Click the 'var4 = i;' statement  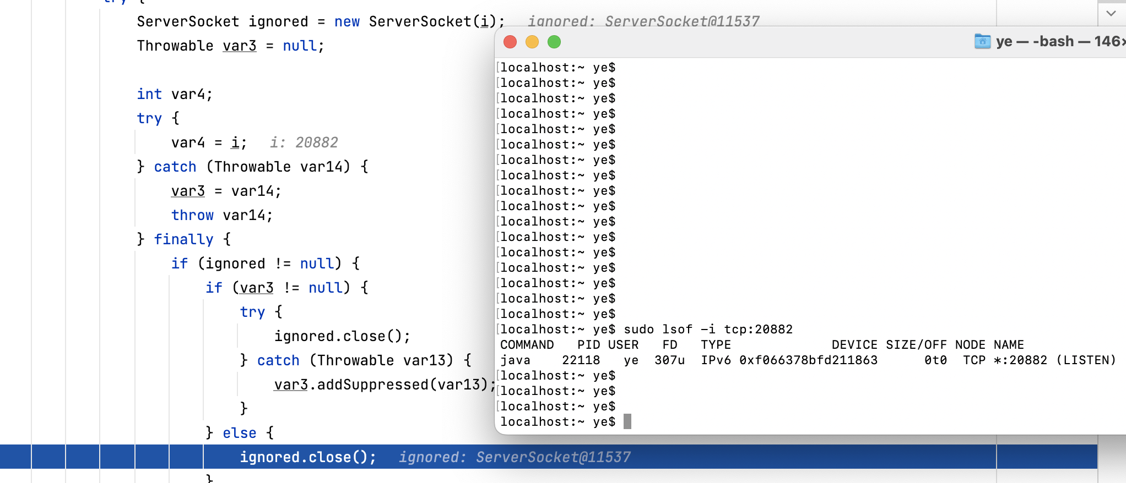[x=209, y=142]
